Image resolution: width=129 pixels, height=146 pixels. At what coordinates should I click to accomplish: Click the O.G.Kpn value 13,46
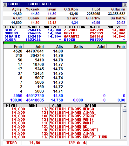pos(73,14)
